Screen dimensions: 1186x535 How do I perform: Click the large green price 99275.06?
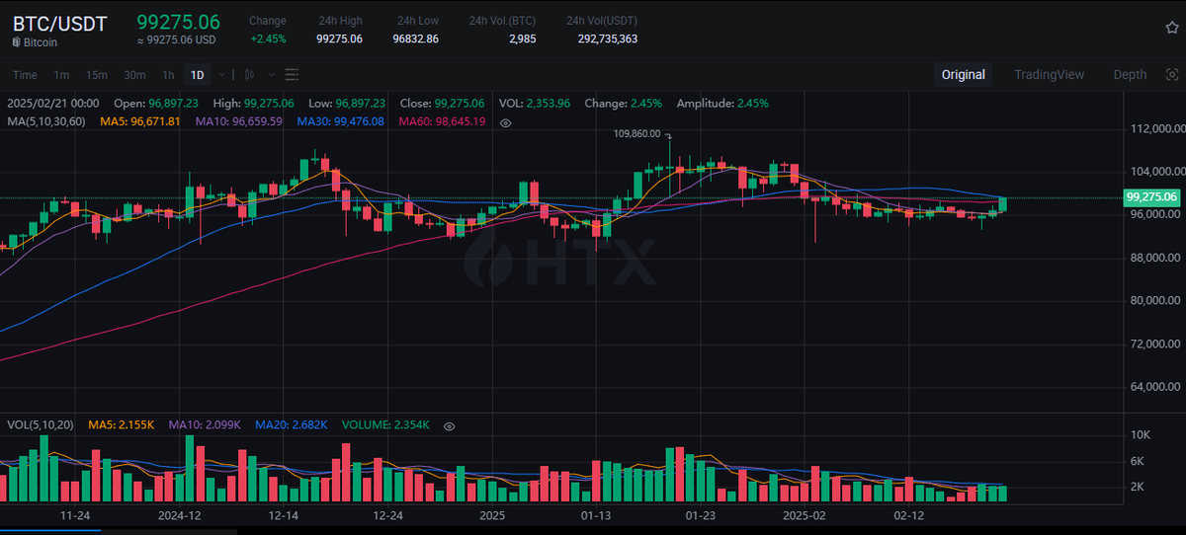(179, 22)
